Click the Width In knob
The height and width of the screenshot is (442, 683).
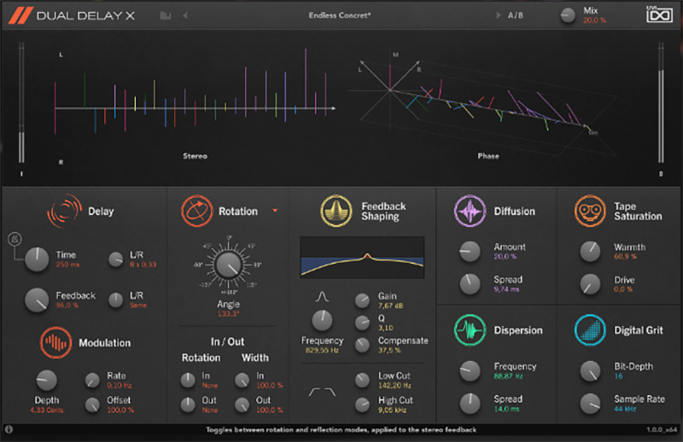(242, 381)
